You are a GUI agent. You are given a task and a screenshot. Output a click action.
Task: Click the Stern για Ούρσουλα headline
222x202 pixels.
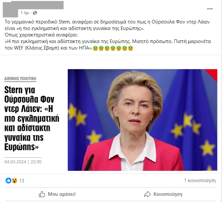click(x=32, y=118)
